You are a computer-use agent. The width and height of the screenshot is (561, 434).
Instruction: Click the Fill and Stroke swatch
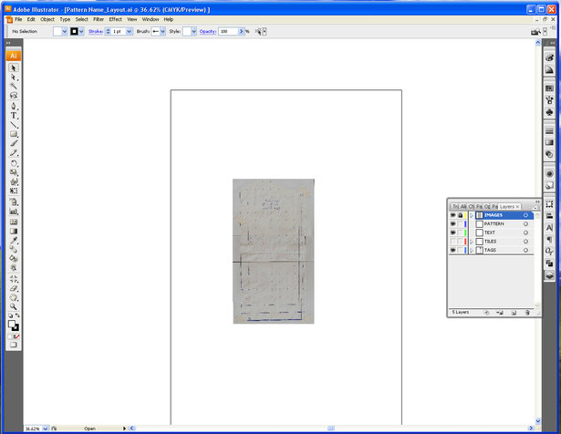coord(14,325)
